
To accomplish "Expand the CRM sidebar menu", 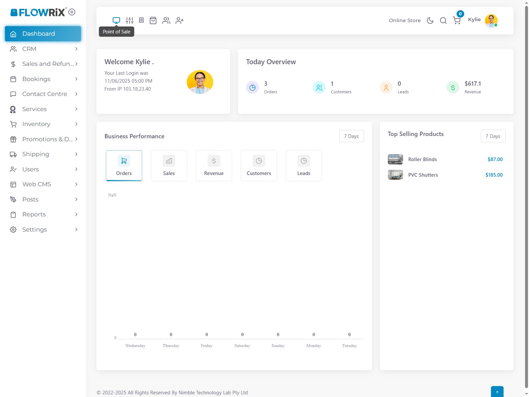I will point(43,49).
